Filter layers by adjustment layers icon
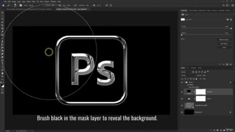This screenshot has width=235, height=132. click(196, 72)
